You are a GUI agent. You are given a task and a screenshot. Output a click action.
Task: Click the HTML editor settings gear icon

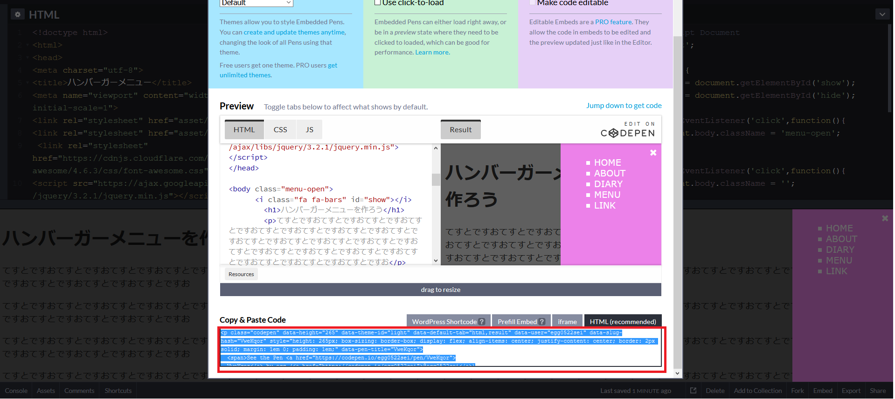(18, 14)
